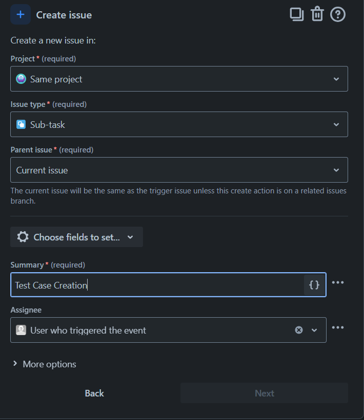The image size is (364, 420).
Task: Click the Sub-task issue type icon
Action: click(21, 124)
